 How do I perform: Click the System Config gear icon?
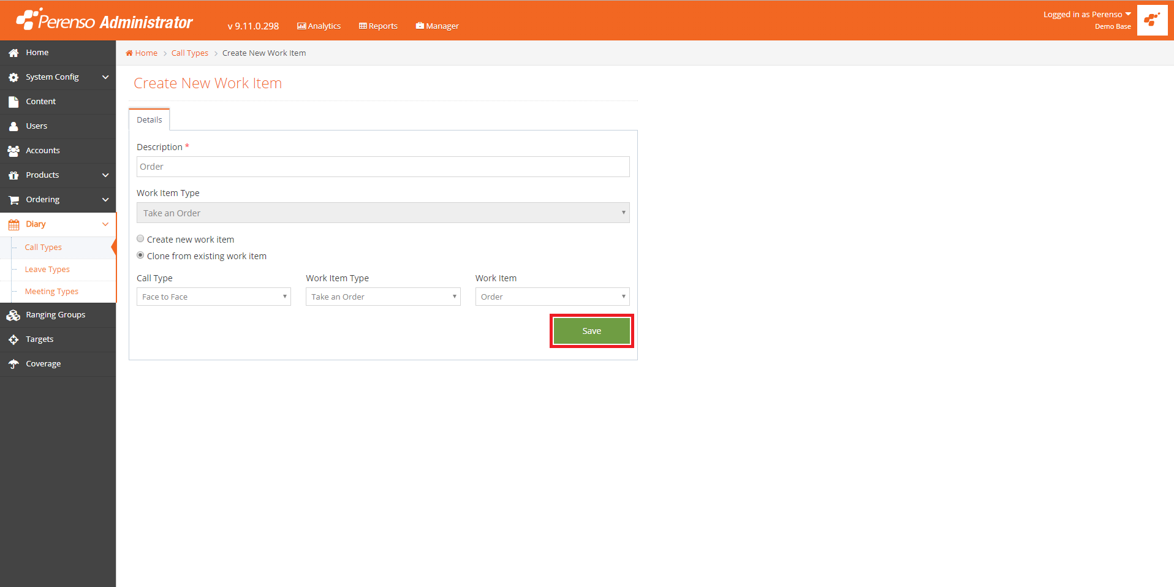pyautogui.click(x=13, y=77)
